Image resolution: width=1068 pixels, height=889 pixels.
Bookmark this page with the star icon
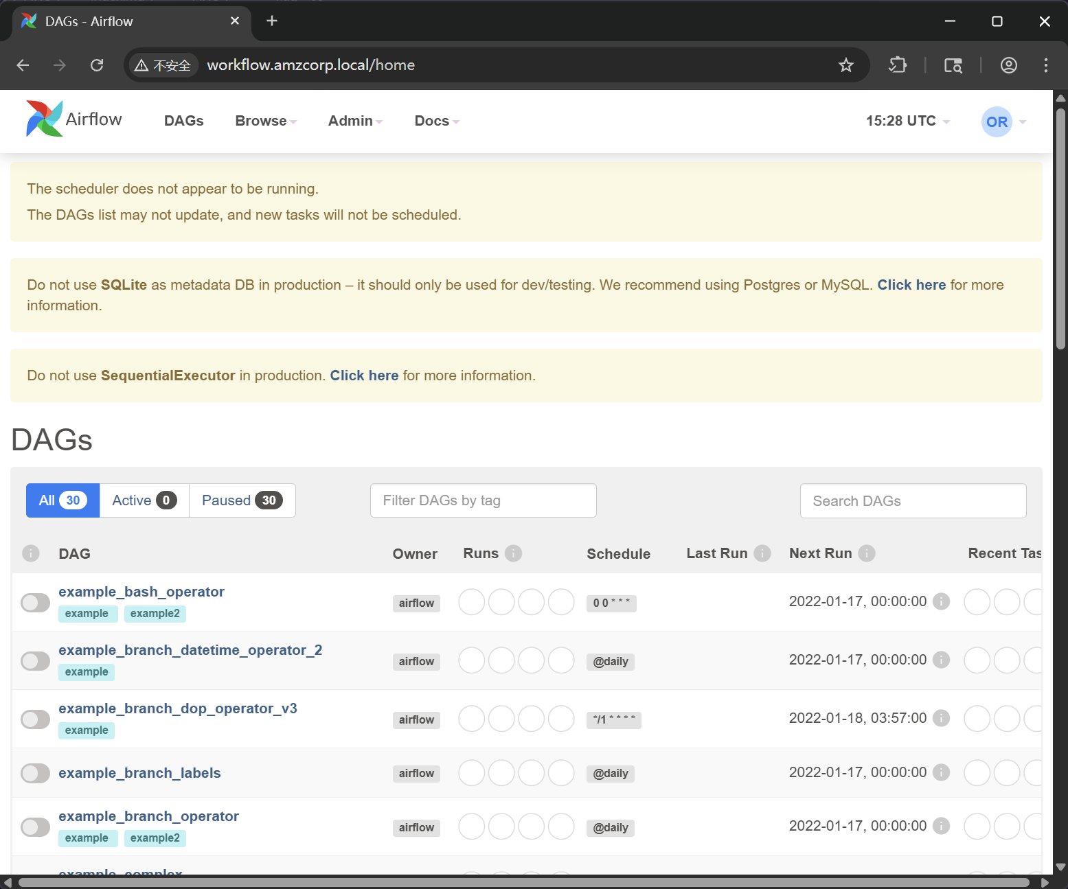[x=845, y=65]
